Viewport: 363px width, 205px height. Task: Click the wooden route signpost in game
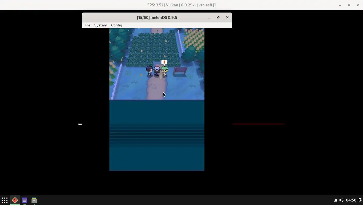click(180, 71)
